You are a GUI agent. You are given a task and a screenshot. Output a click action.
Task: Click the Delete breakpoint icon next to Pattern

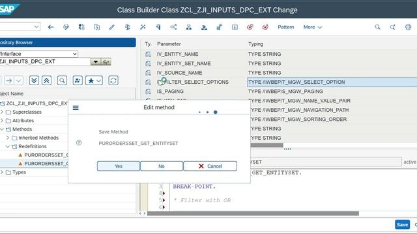265,27
